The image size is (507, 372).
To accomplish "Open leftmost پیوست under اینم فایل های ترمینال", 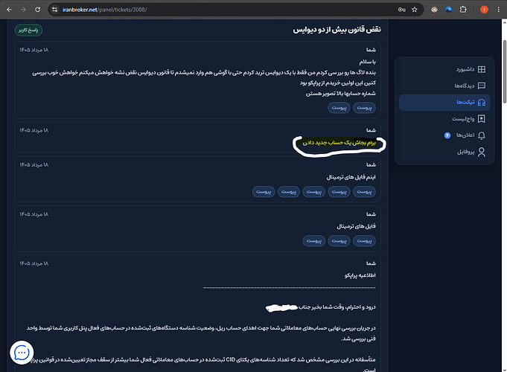I will [264, 192].
